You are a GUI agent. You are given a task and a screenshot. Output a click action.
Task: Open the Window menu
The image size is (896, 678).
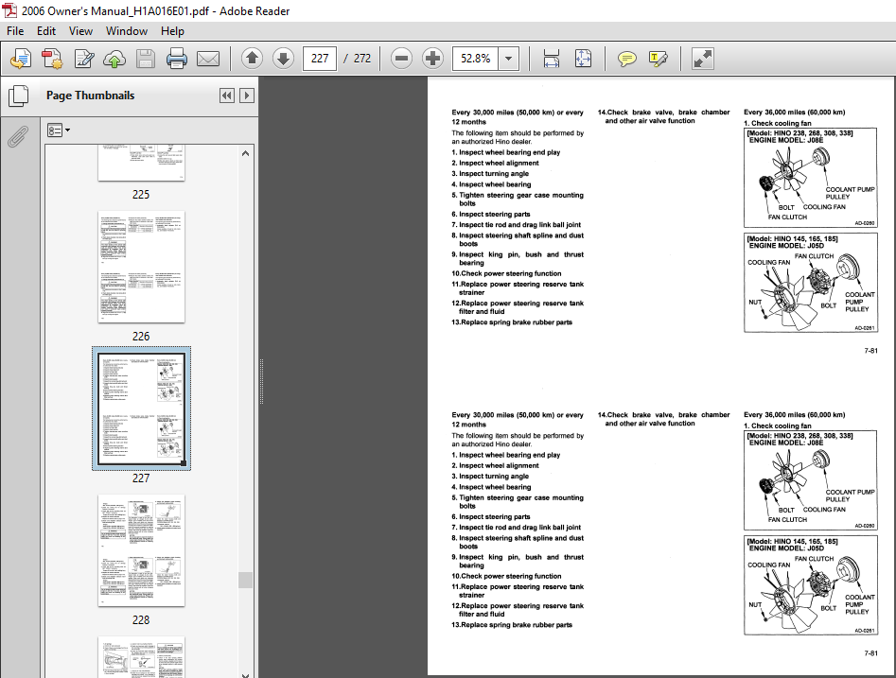[127, 31]
